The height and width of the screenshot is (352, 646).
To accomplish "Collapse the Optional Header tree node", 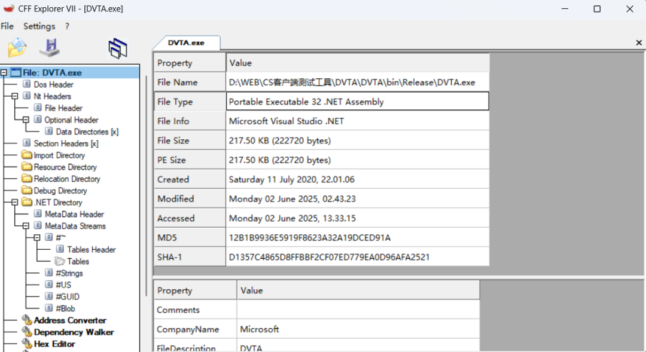I will coord(26,120).
